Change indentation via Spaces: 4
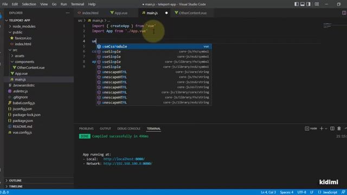Screen dimensions: 347x195 (x=287, y=192)
